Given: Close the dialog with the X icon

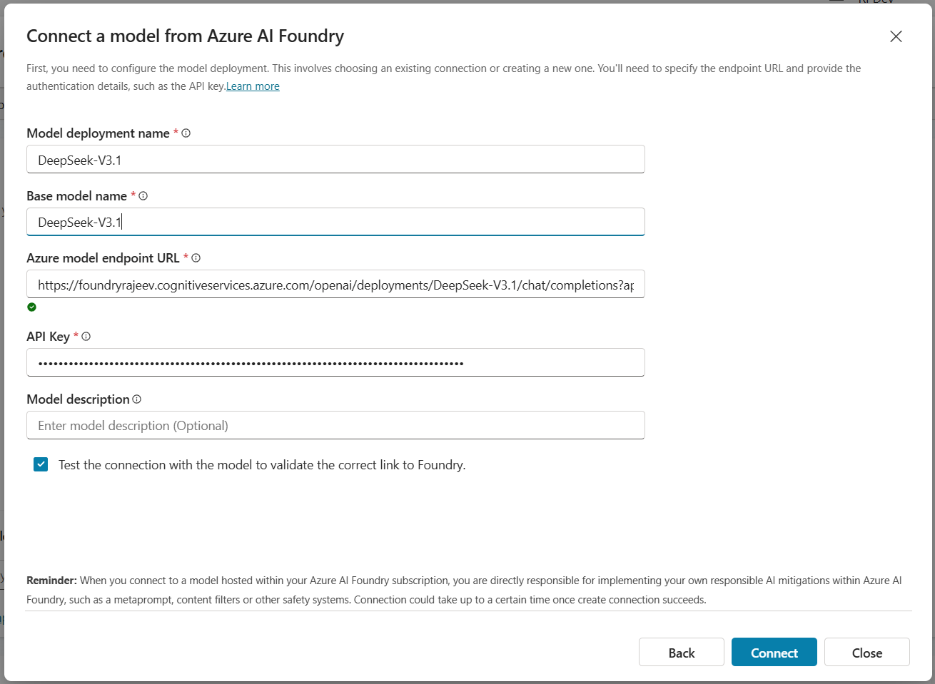Looking at the screenshot, I should pos(896,36).
